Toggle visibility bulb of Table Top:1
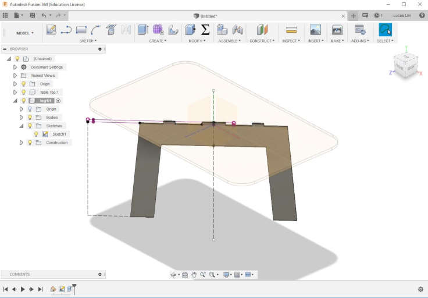The width and height of the screenshot is (428, 298). (x=24, y=93)
